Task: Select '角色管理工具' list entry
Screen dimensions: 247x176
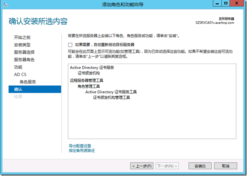Action: (x=89, y=86)
